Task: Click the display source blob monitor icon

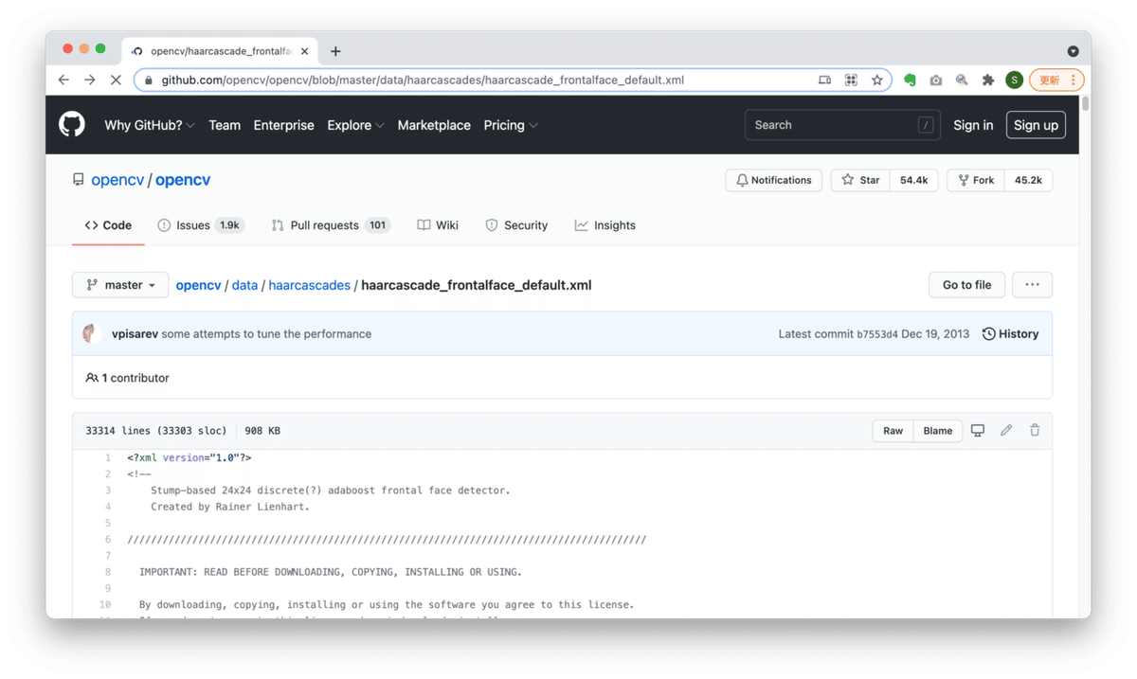Action: (978, 431)
